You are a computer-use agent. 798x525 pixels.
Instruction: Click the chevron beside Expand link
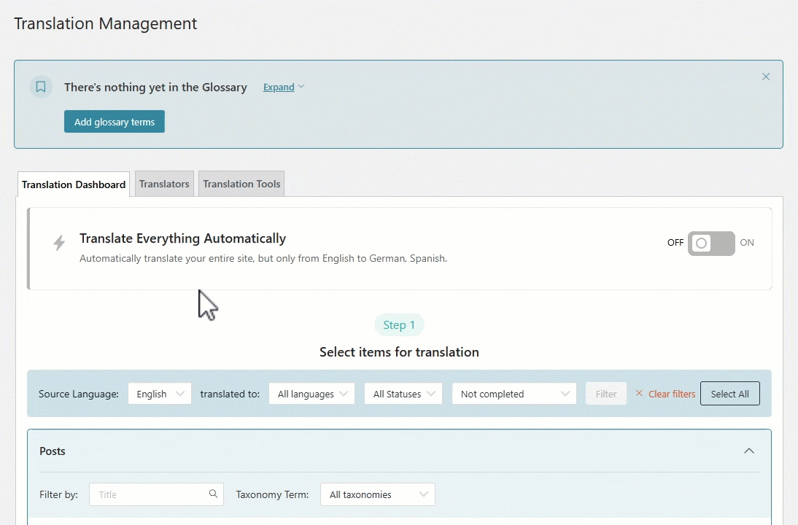point(301,87)
